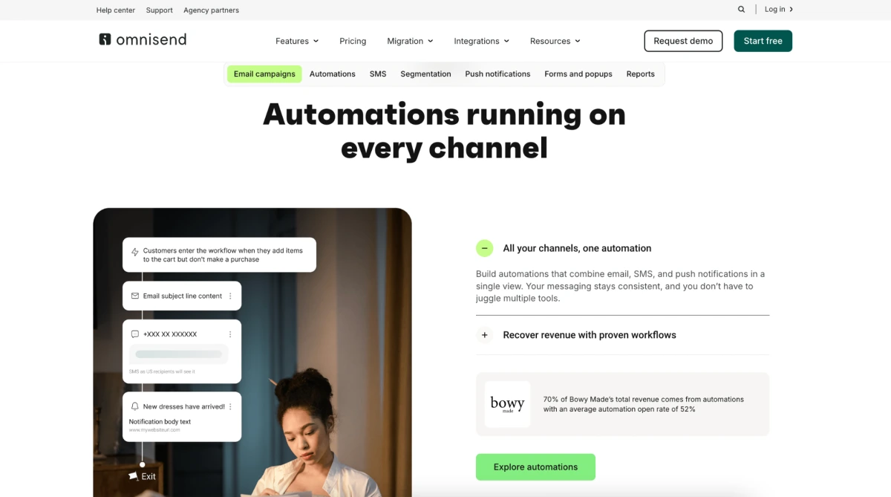The height and width of the screenshot is (497, 891).
Task: Click the 'Recover revenue with proven workflows' heading
Action: (x=590, y=335)
